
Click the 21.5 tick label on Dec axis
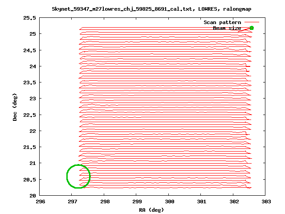[30, 147]
